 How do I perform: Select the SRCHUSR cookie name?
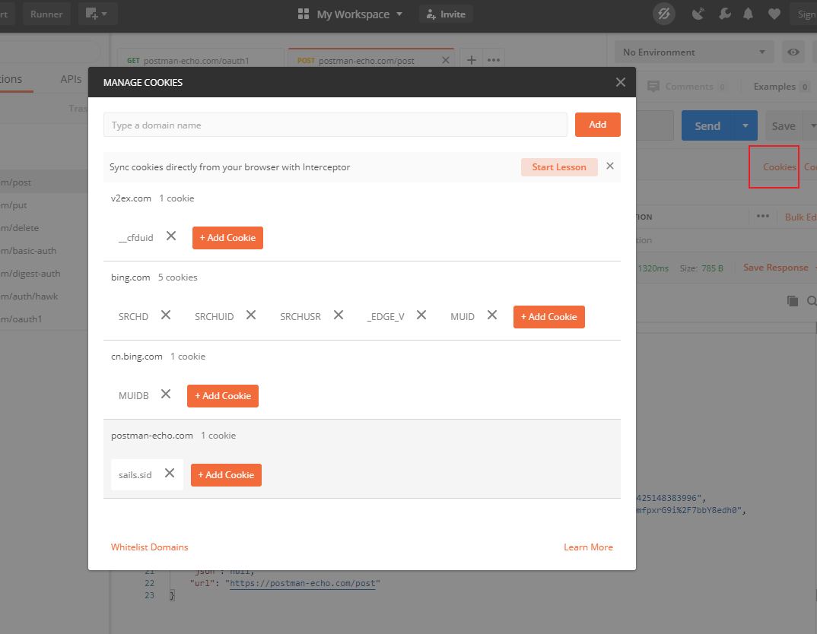coord(300,316)
